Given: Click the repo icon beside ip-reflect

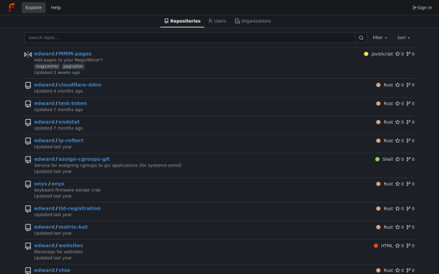Looking at the screenshot, I should pyautogui.click(x=28, y=141).
